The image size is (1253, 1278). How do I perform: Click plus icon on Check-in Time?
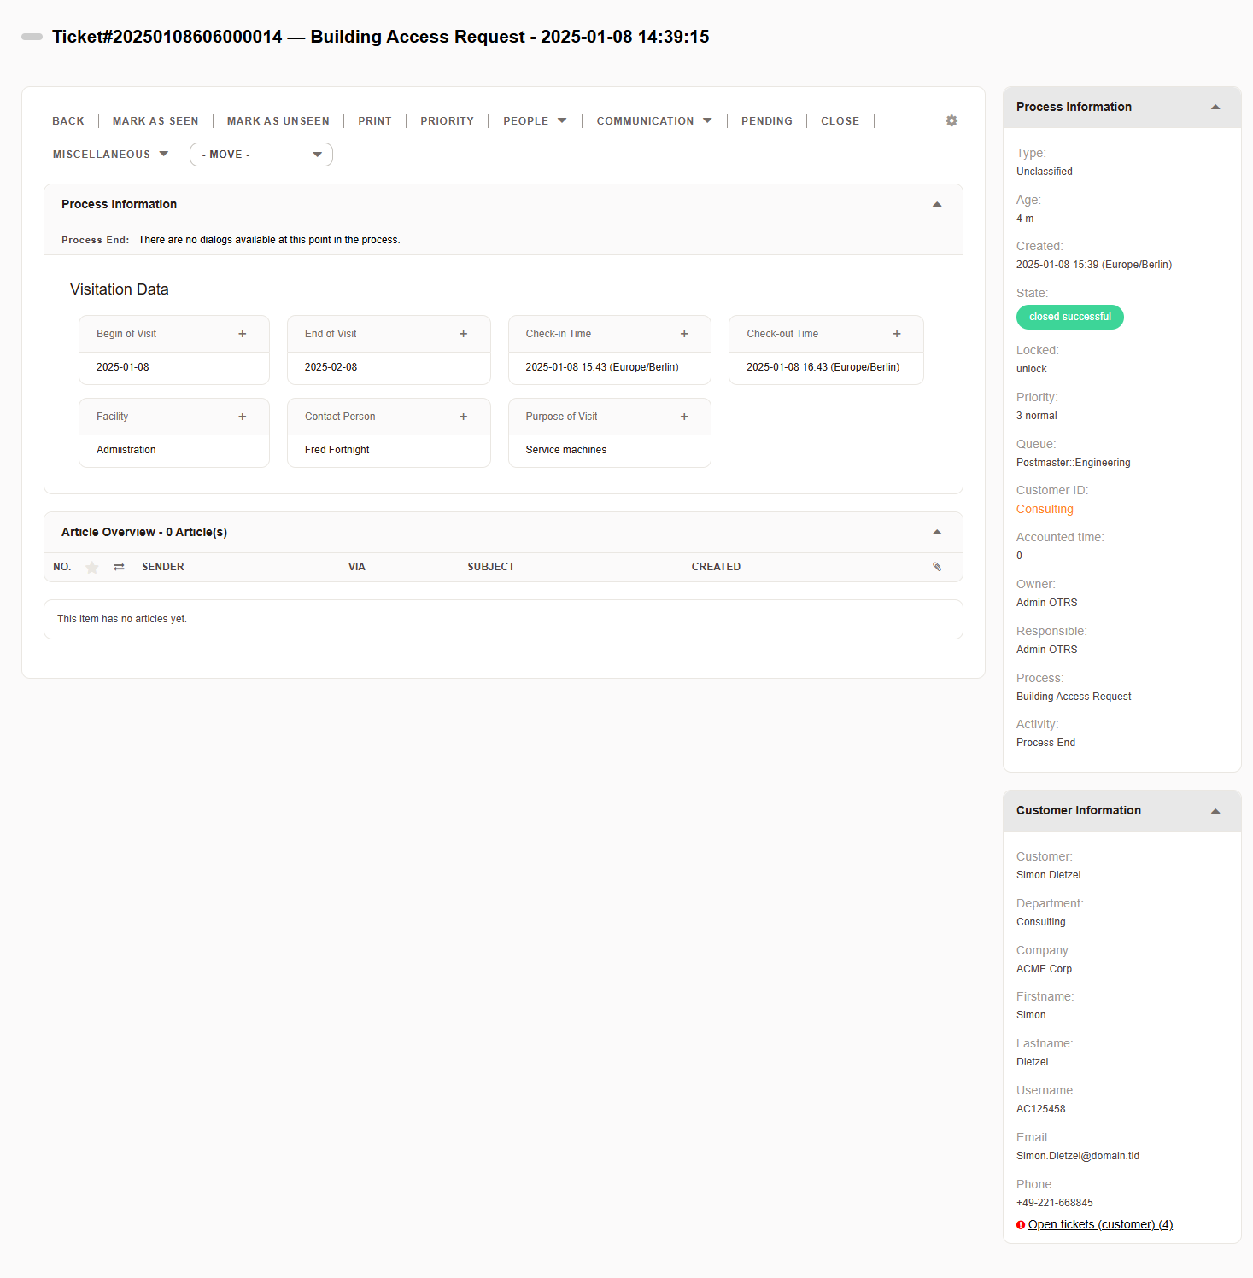click(x=684, y=334)
